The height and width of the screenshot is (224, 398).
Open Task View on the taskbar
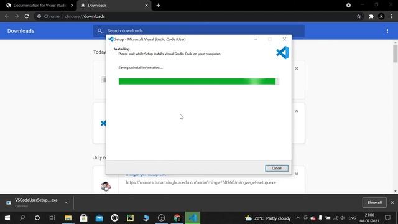tap(52, 218)
